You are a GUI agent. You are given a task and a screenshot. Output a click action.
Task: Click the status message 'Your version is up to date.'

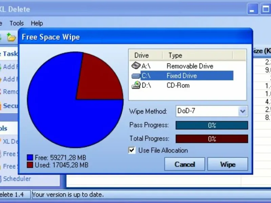pos(68,195)
